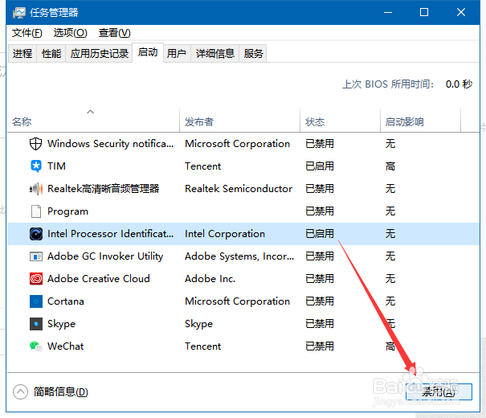Collapse to 简略信息 view
Screen dimensions: 486x418
pos(51,392)
